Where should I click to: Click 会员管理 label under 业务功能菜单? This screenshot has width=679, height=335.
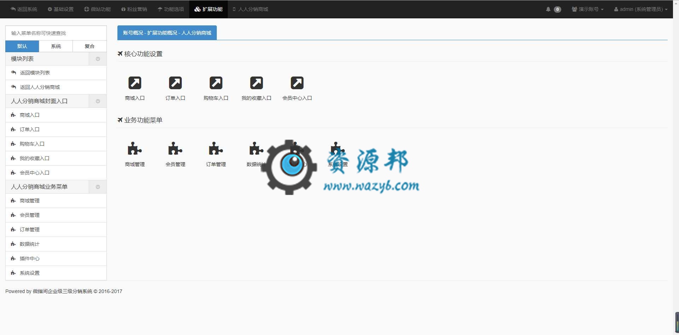click(x=175, y=164)
